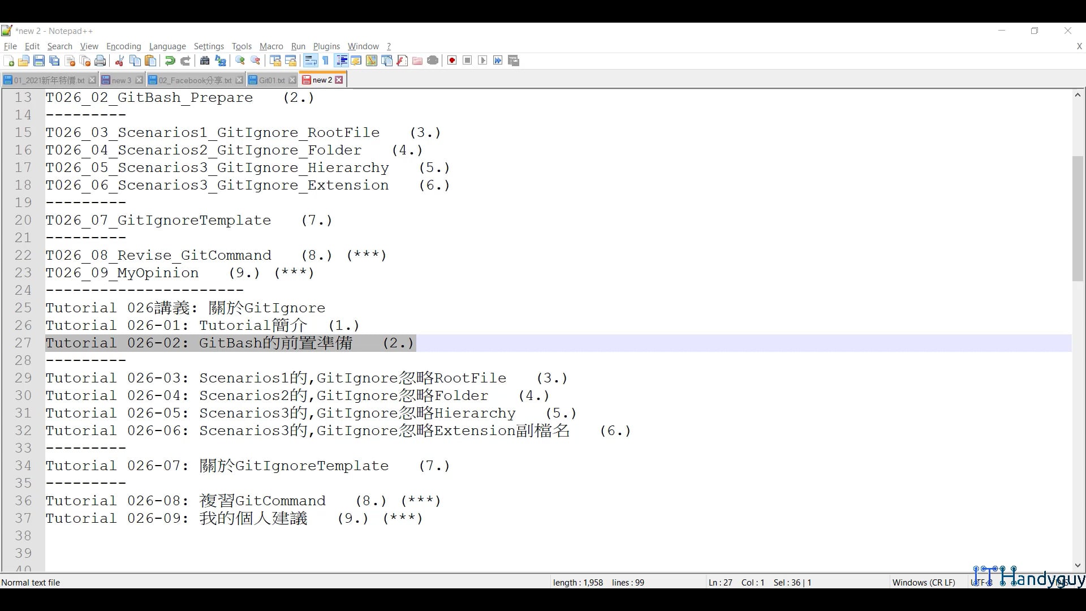1086x611 pixels.
Task: Click Windows (CR LF) in the status bar
Action: (924, 582)
